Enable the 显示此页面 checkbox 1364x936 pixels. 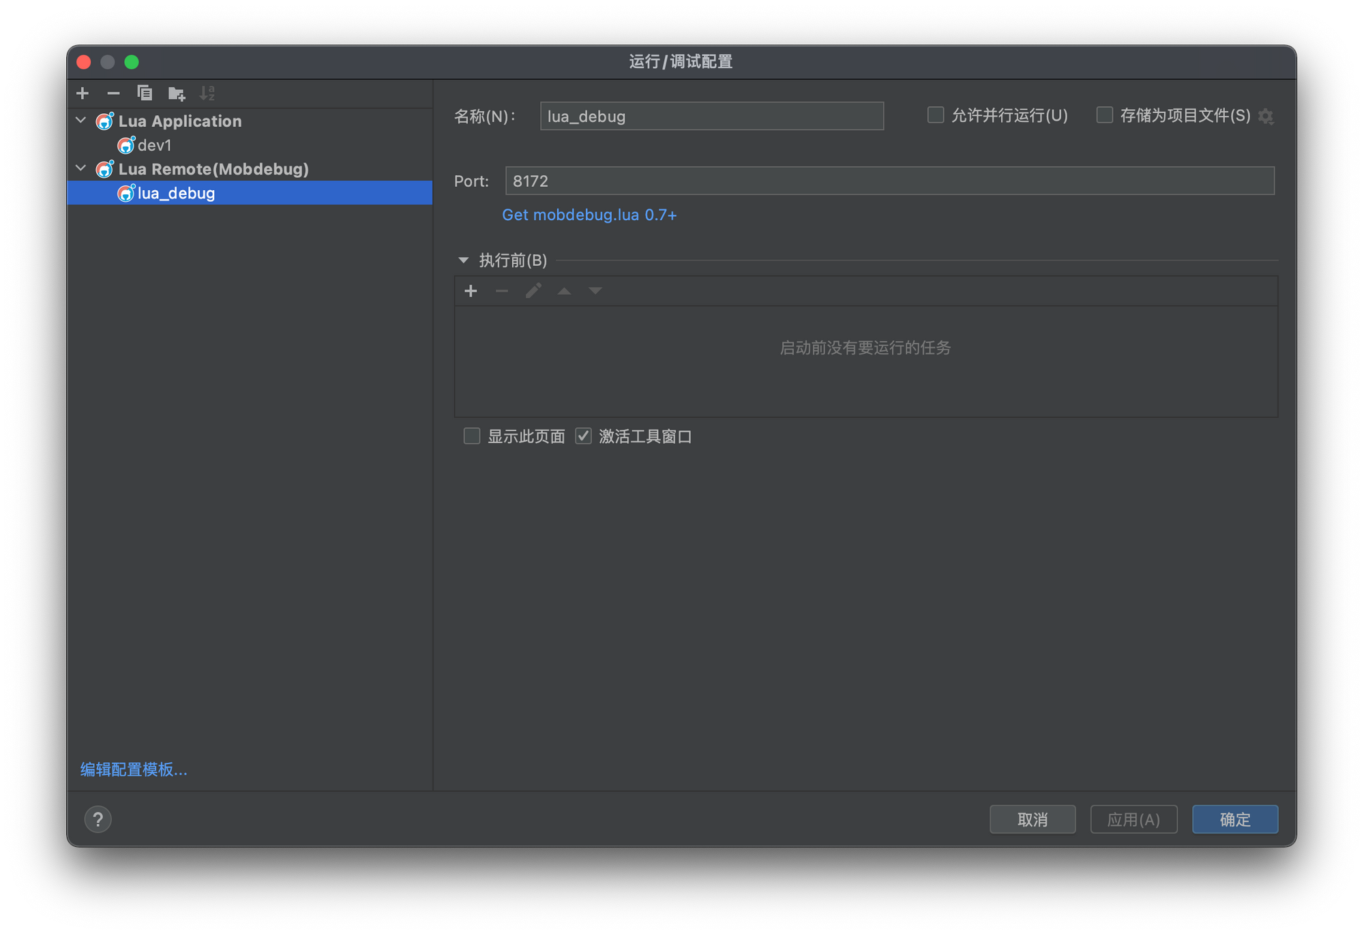472,436
